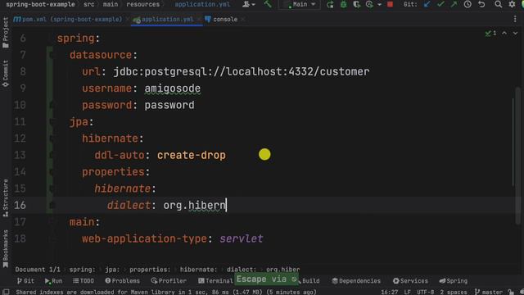Click the red Stop button

pyautogui.click(x=390, y=4)
